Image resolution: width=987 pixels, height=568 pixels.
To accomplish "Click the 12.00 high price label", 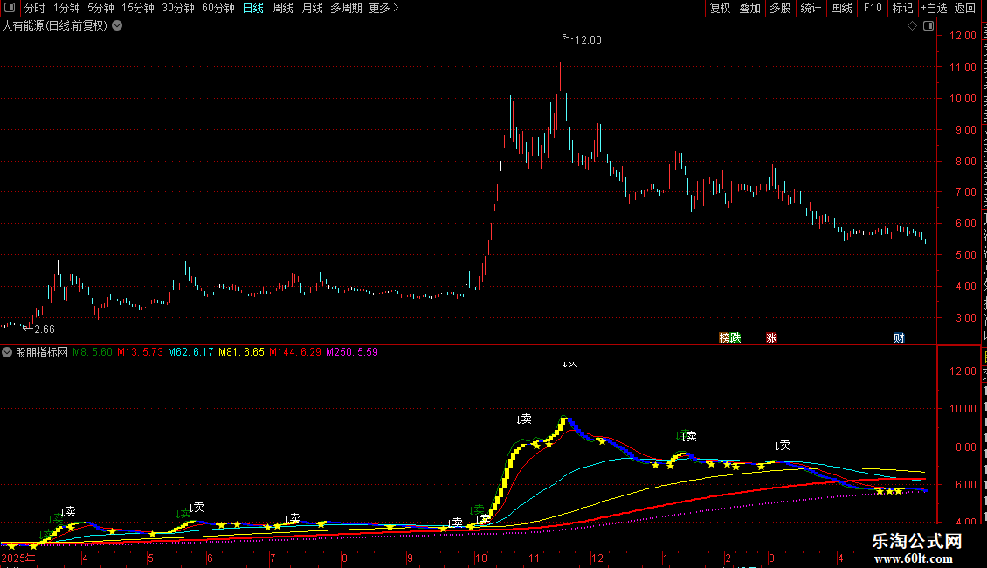I will coord(588,39).
